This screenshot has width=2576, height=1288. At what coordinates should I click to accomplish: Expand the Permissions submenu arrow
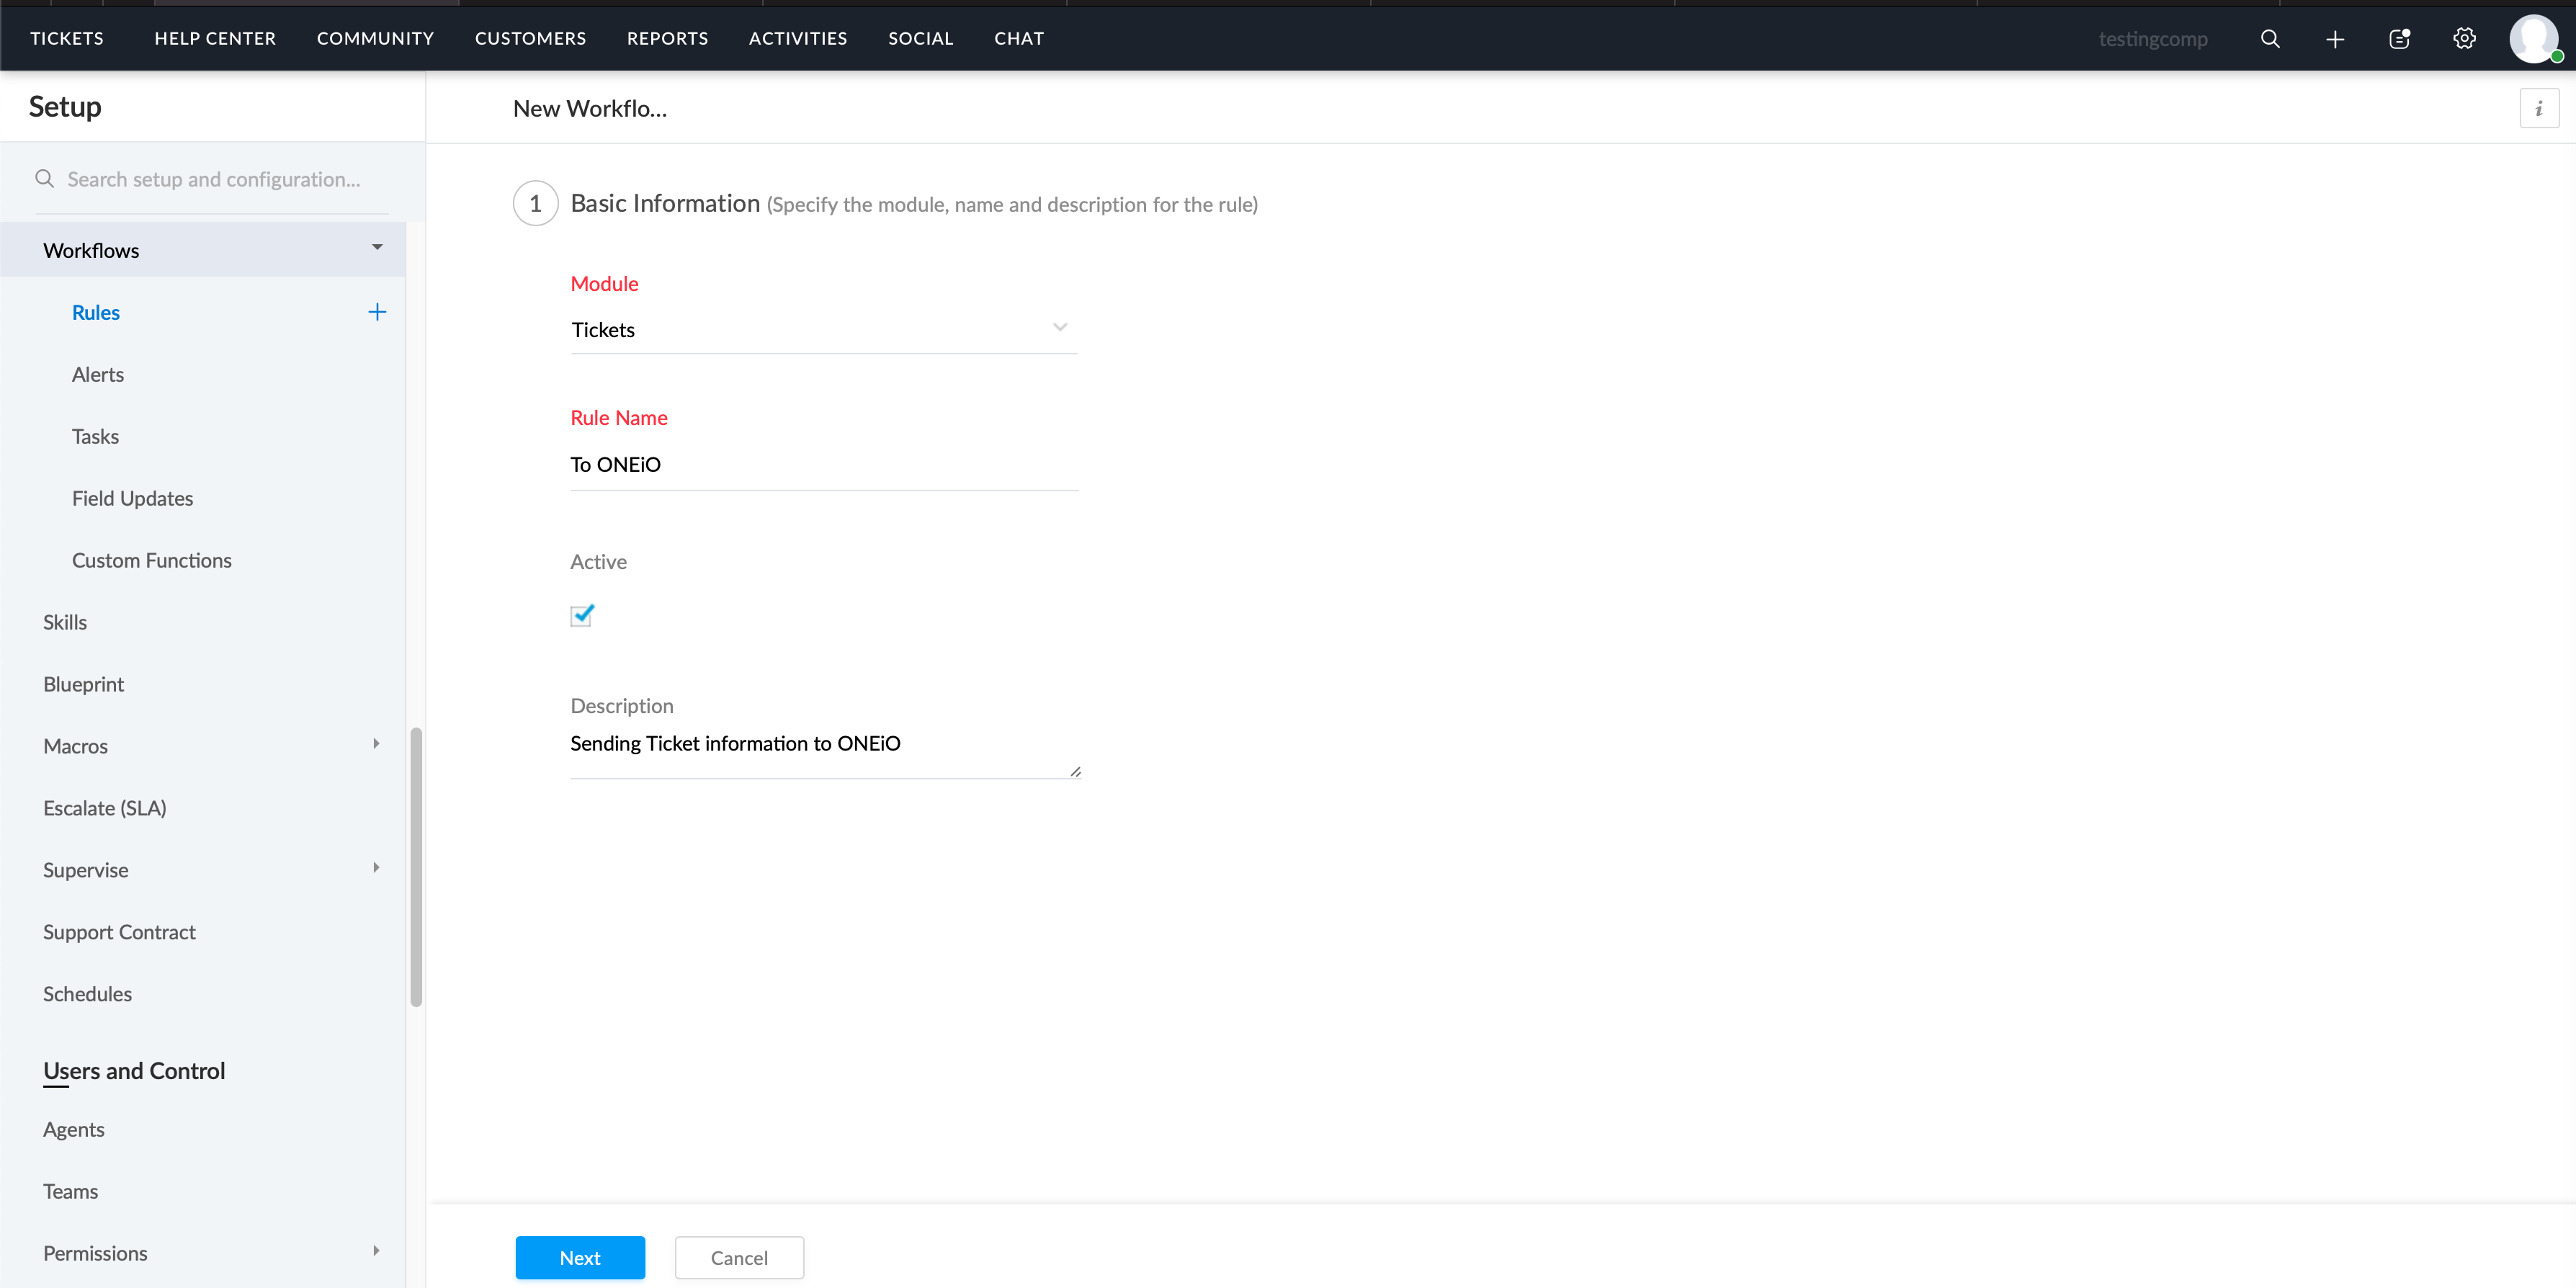(376, 1251)
